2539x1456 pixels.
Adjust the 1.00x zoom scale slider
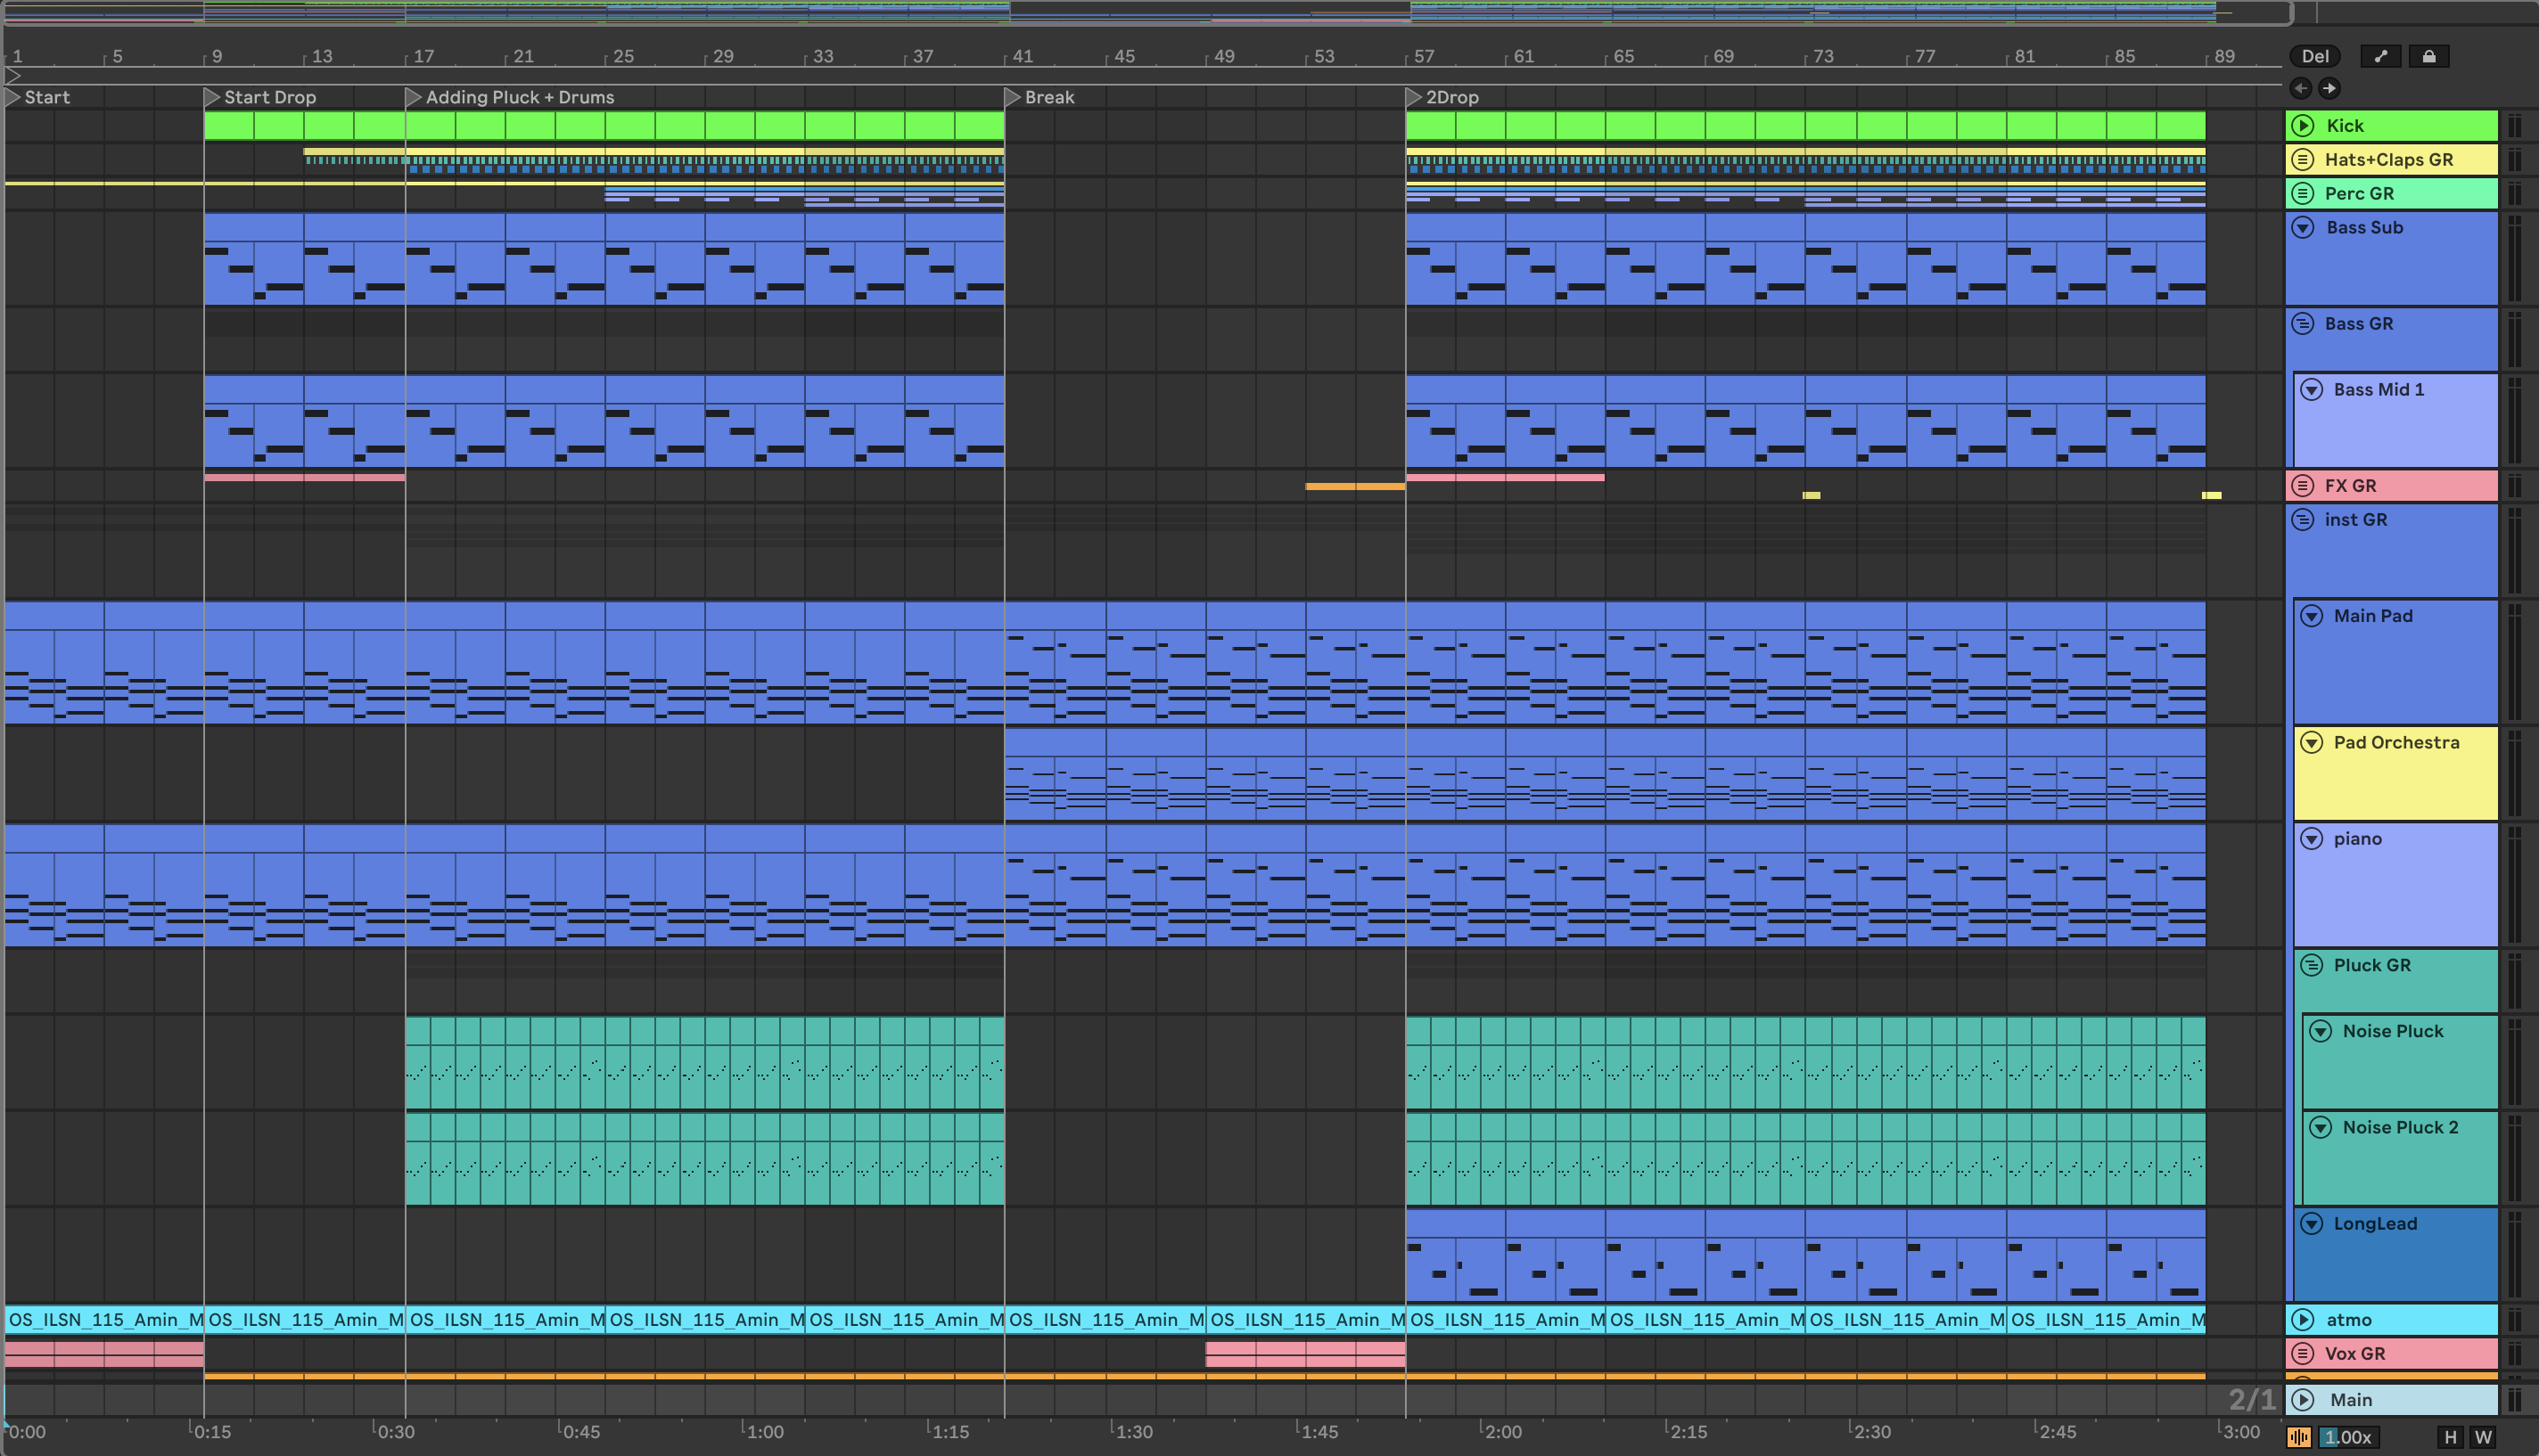coord(2347,1437)
